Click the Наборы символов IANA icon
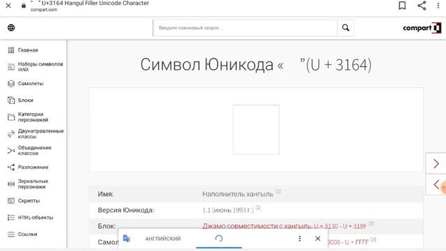446x251 pixels. click(x=11, y=67)
